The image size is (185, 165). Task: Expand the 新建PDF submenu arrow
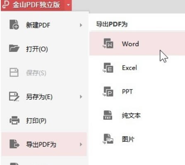coord(81,25)
